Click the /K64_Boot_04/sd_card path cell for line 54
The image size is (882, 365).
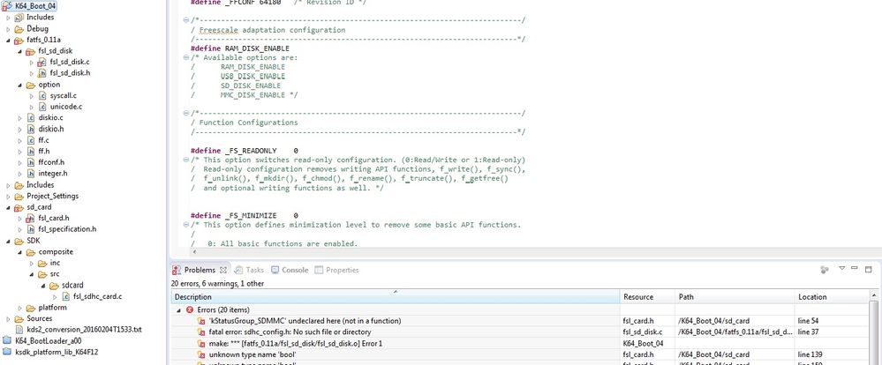[735, 321]
